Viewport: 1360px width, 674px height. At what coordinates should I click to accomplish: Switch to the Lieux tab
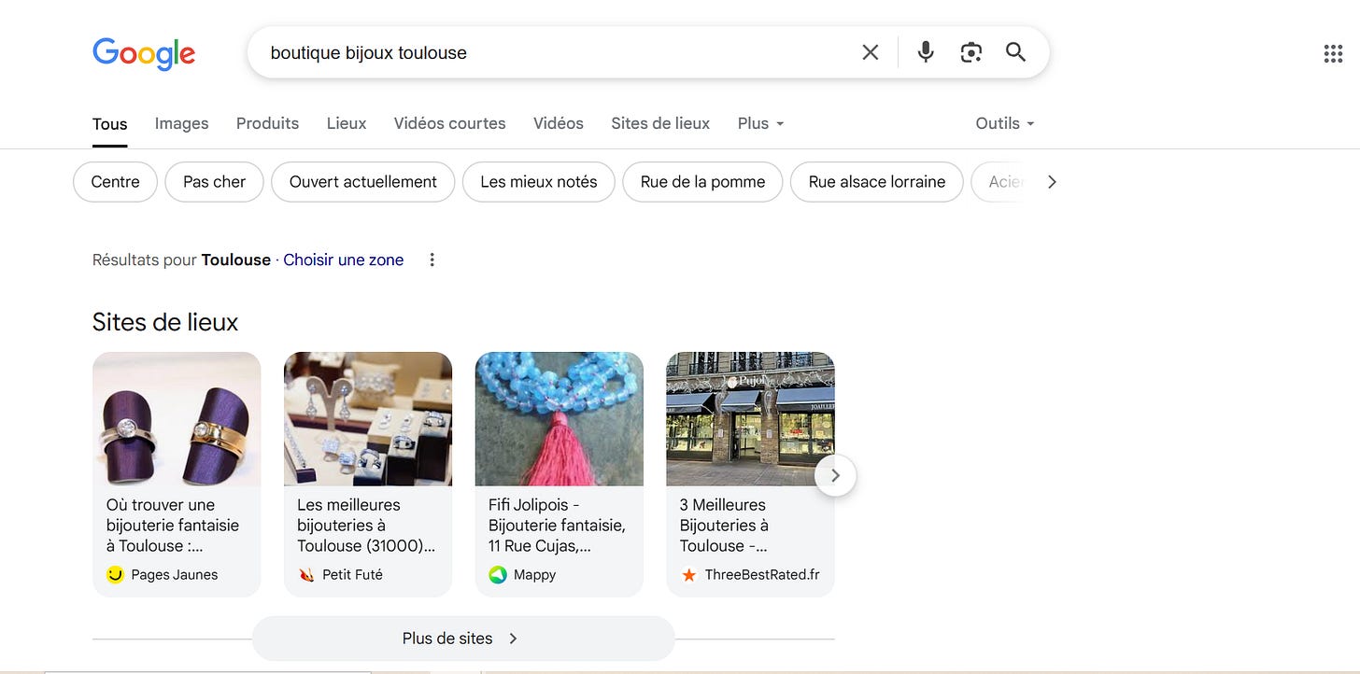tap(347, 123)
